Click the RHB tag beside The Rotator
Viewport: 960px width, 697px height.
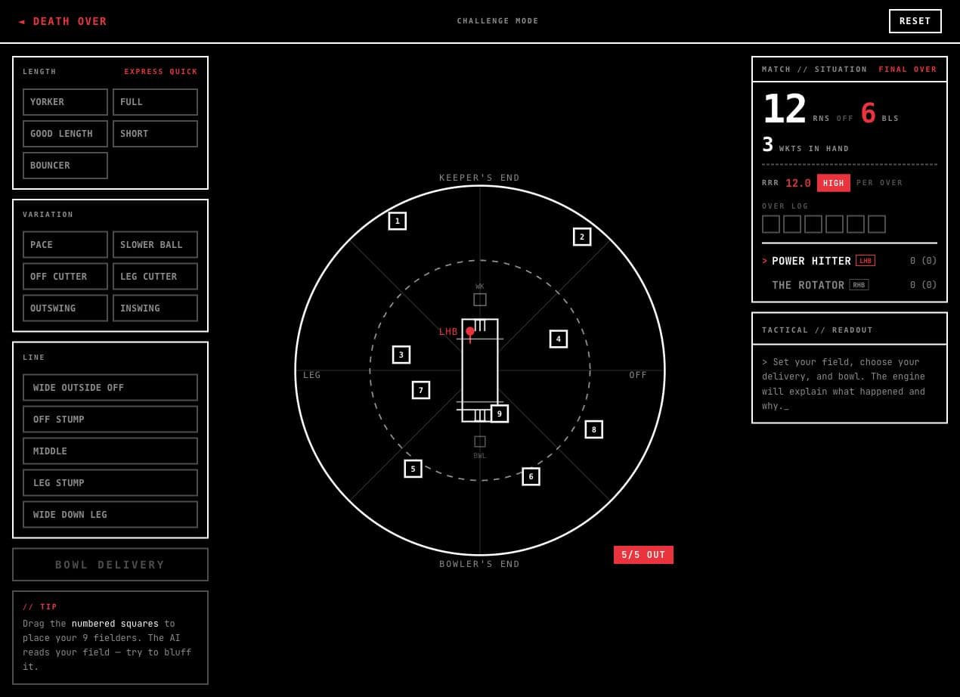pyautogui.click(x=859, y=285)
